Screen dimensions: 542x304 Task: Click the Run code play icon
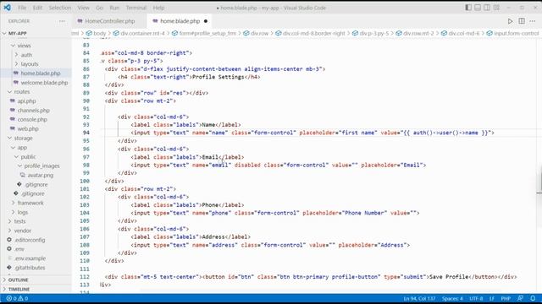510,21
